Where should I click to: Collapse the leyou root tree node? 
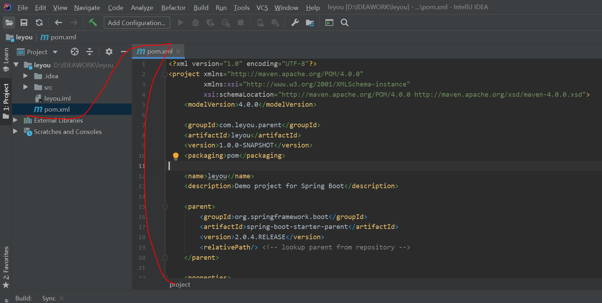16,65
